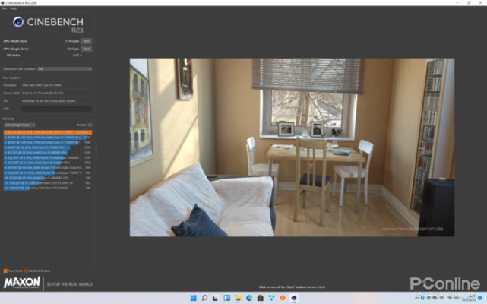
Task: Launch Microsoft Edge from the taskbar
Action: 249,298
